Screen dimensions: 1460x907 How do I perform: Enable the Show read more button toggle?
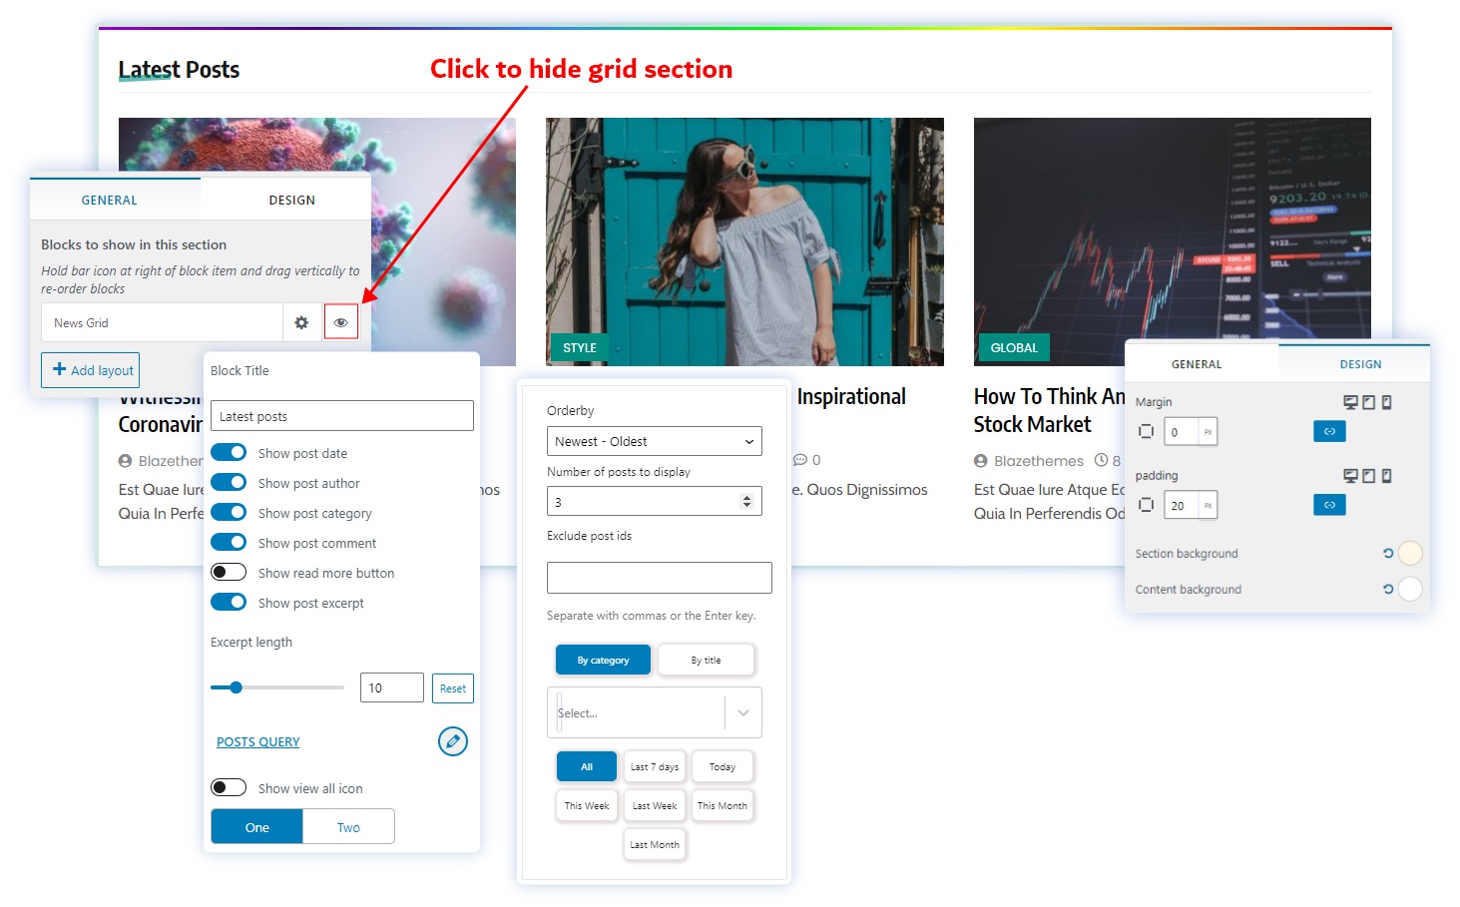229,573
